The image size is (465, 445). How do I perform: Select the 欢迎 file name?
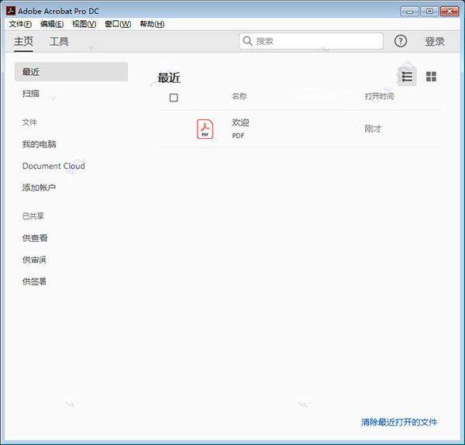tap(240, 122)
